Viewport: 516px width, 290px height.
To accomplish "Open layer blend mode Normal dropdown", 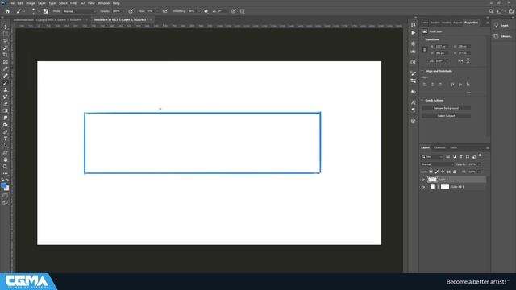I will [437, 164].
